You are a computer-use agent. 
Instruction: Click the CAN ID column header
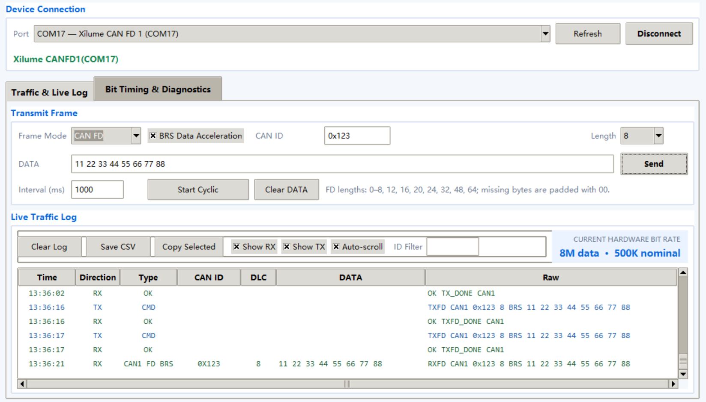point(209,278)
